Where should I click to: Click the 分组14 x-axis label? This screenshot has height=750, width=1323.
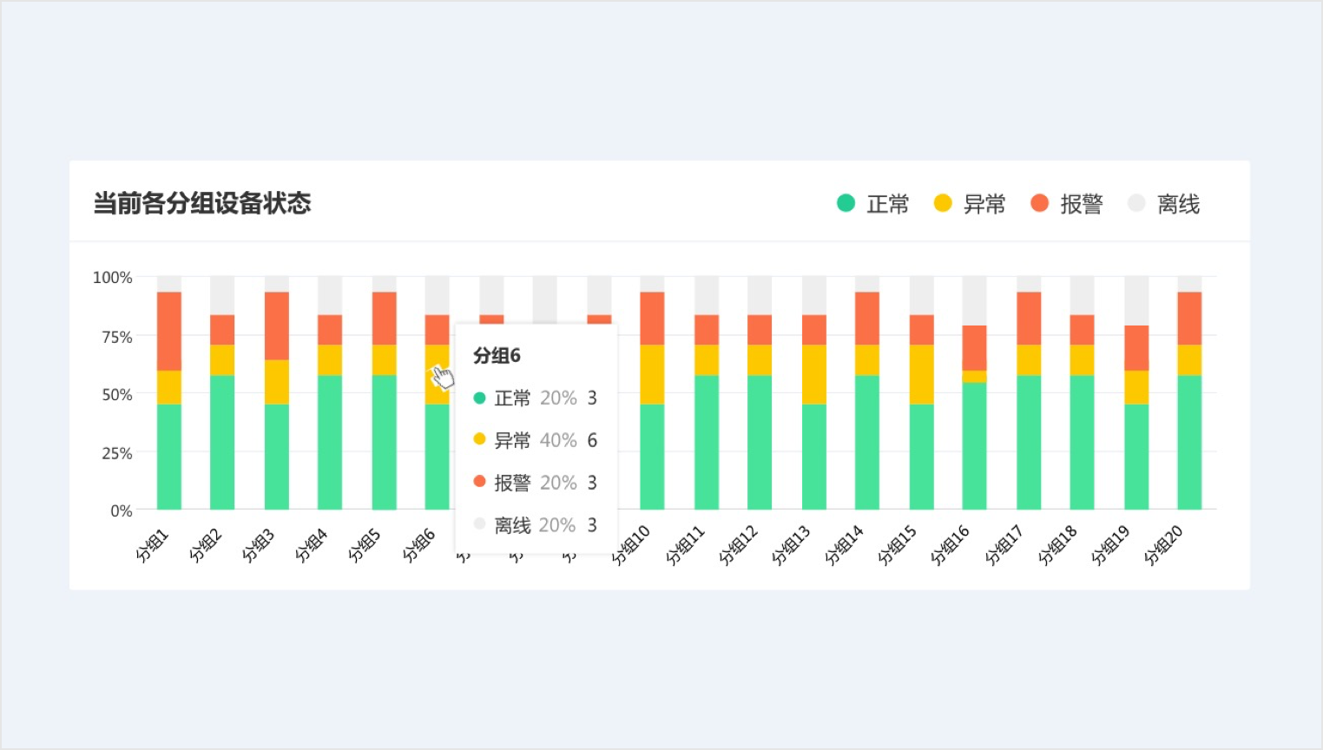tap(845, 545)
